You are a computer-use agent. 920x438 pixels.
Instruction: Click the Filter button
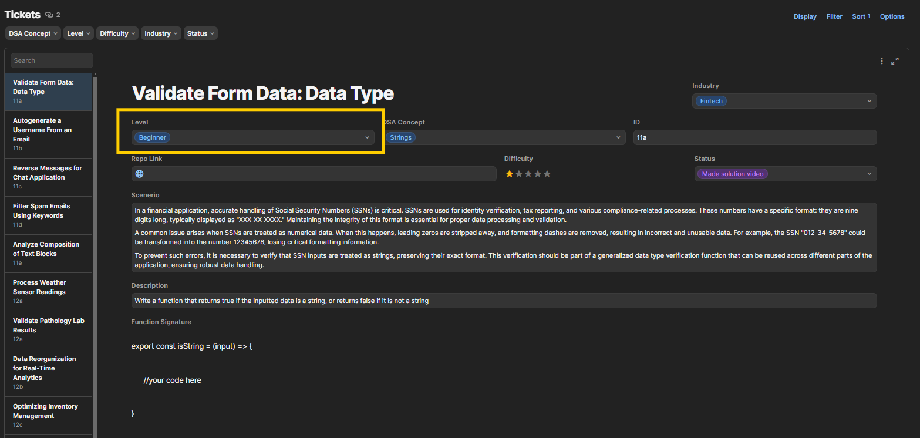point(834,16)
